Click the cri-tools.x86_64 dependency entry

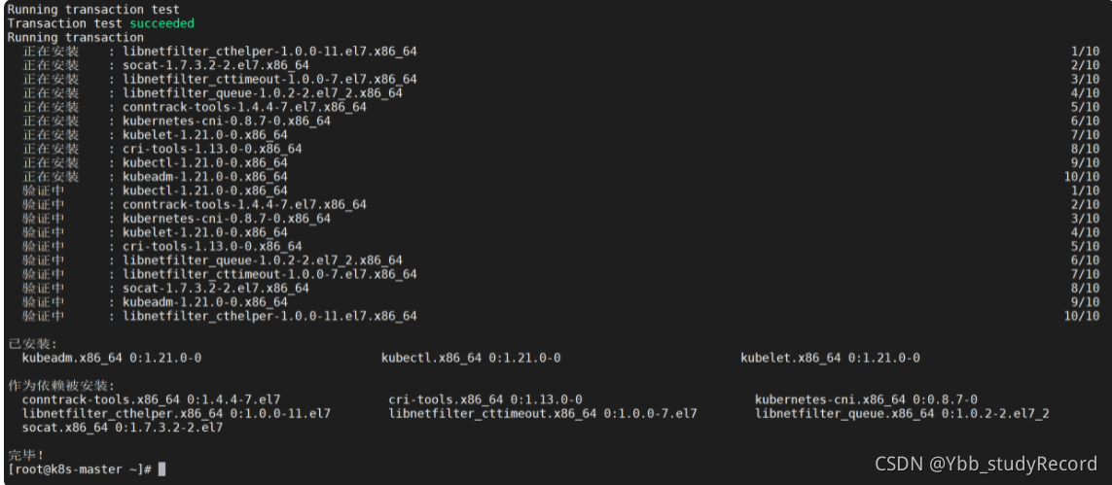(x=485, y=399)
